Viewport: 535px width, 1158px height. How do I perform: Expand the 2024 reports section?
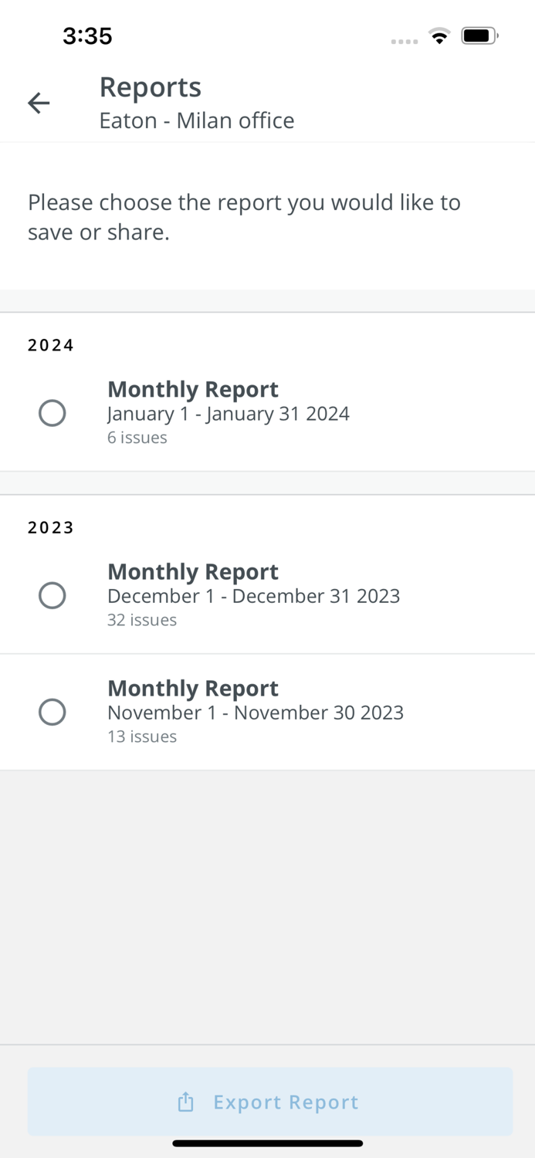[49, 345]
